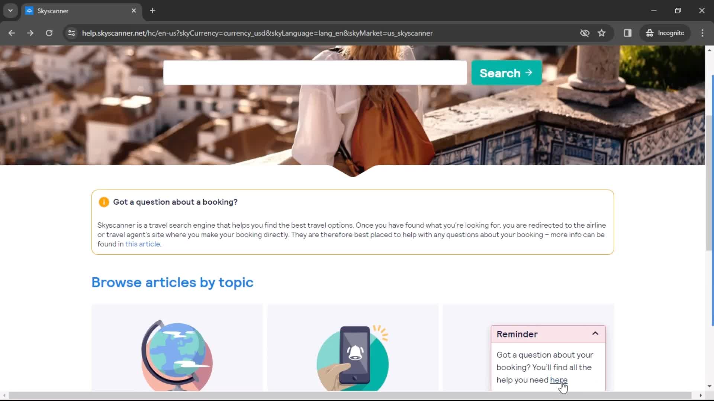Click the forward navigation arrow

click(x=30, y=33)
